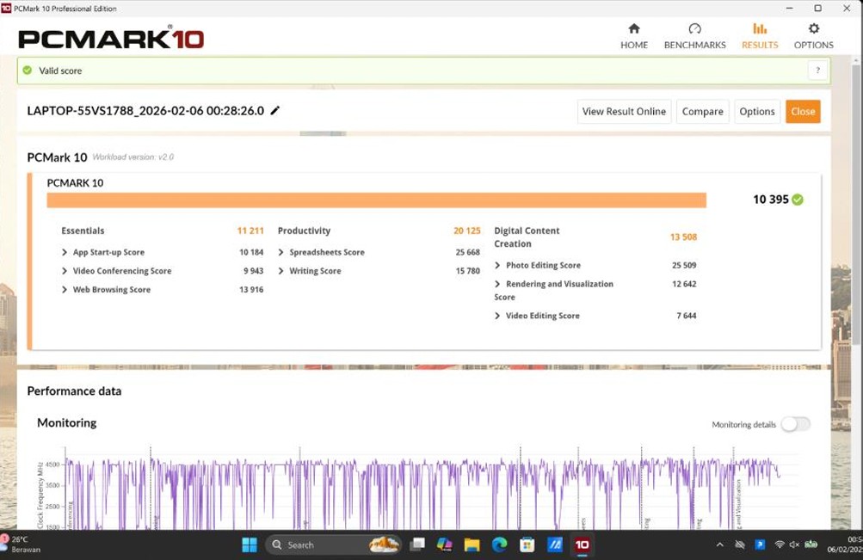Click the PCMark 10 title bar app icon
863x560 pixels.
point(6,9)
